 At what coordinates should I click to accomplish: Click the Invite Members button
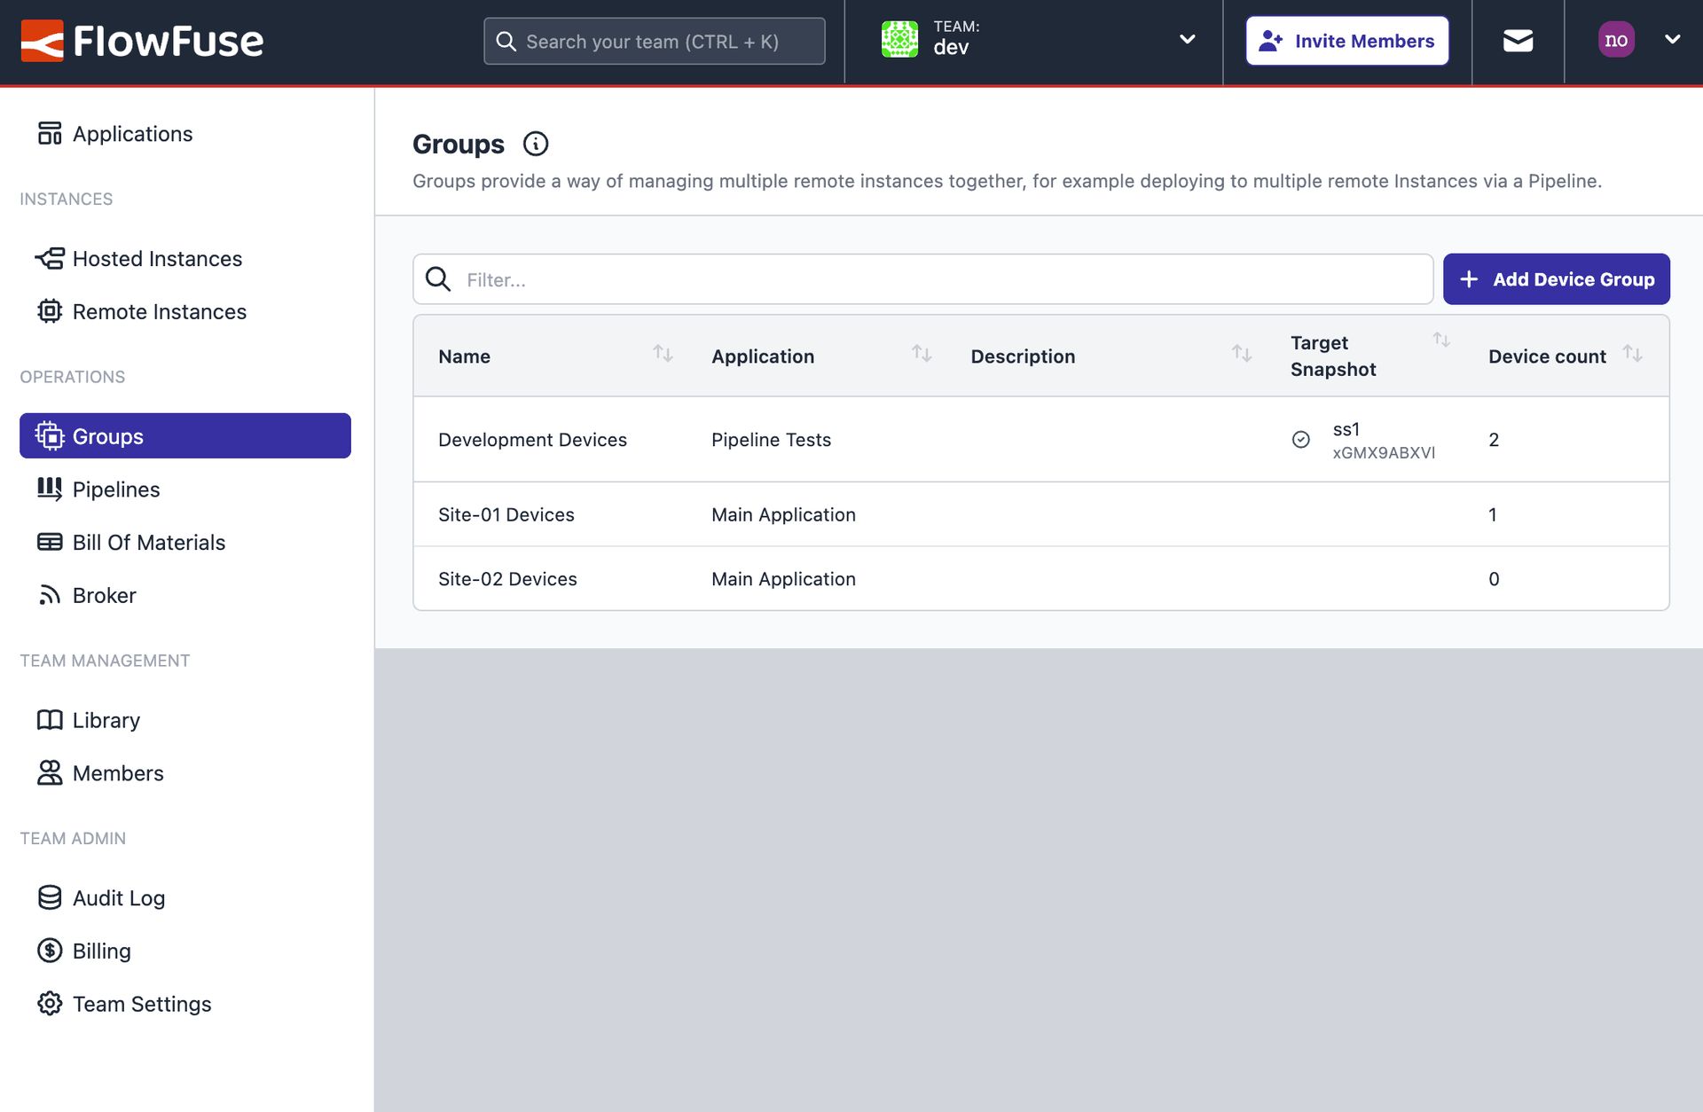coord(1346,40)
